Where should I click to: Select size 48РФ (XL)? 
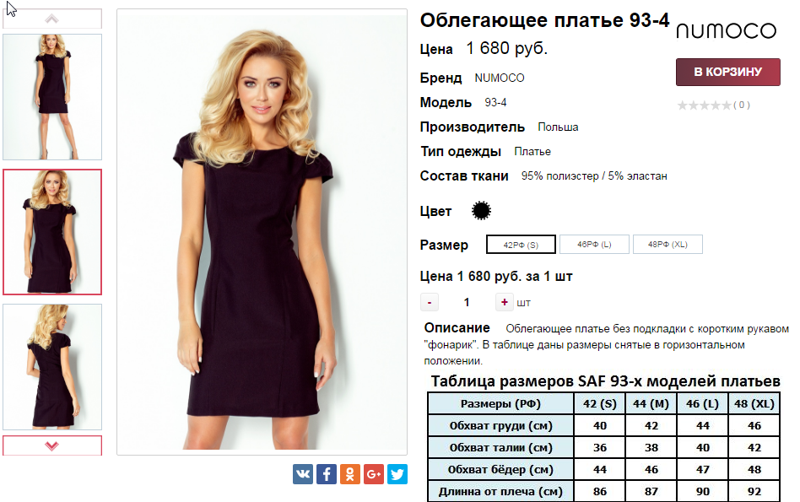point(668,245)
